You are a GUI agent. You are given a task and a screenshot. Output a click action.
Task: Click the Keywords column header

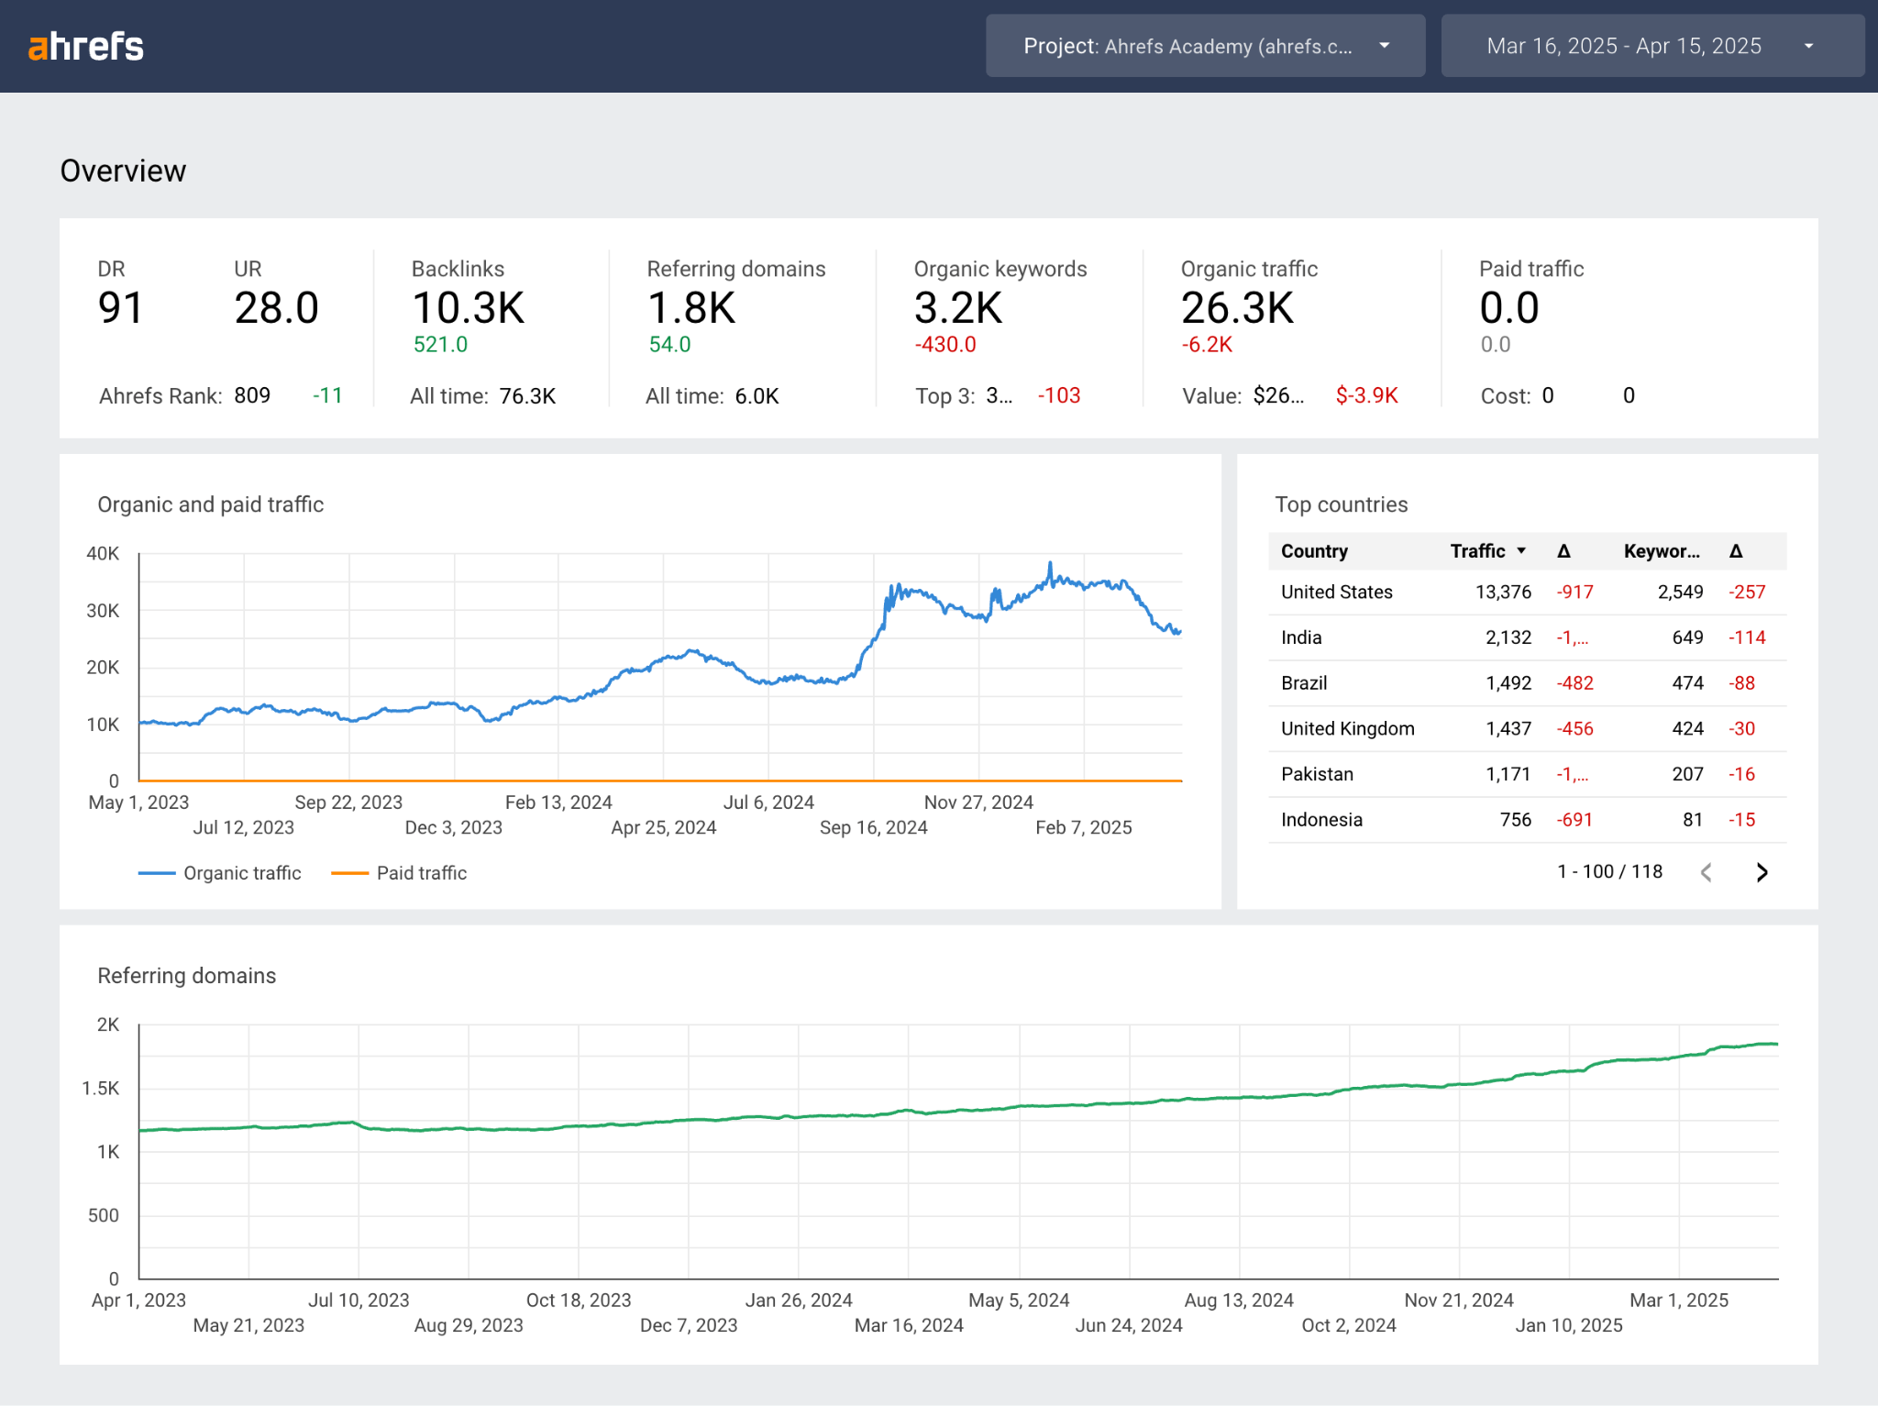tap(1661, 551)
